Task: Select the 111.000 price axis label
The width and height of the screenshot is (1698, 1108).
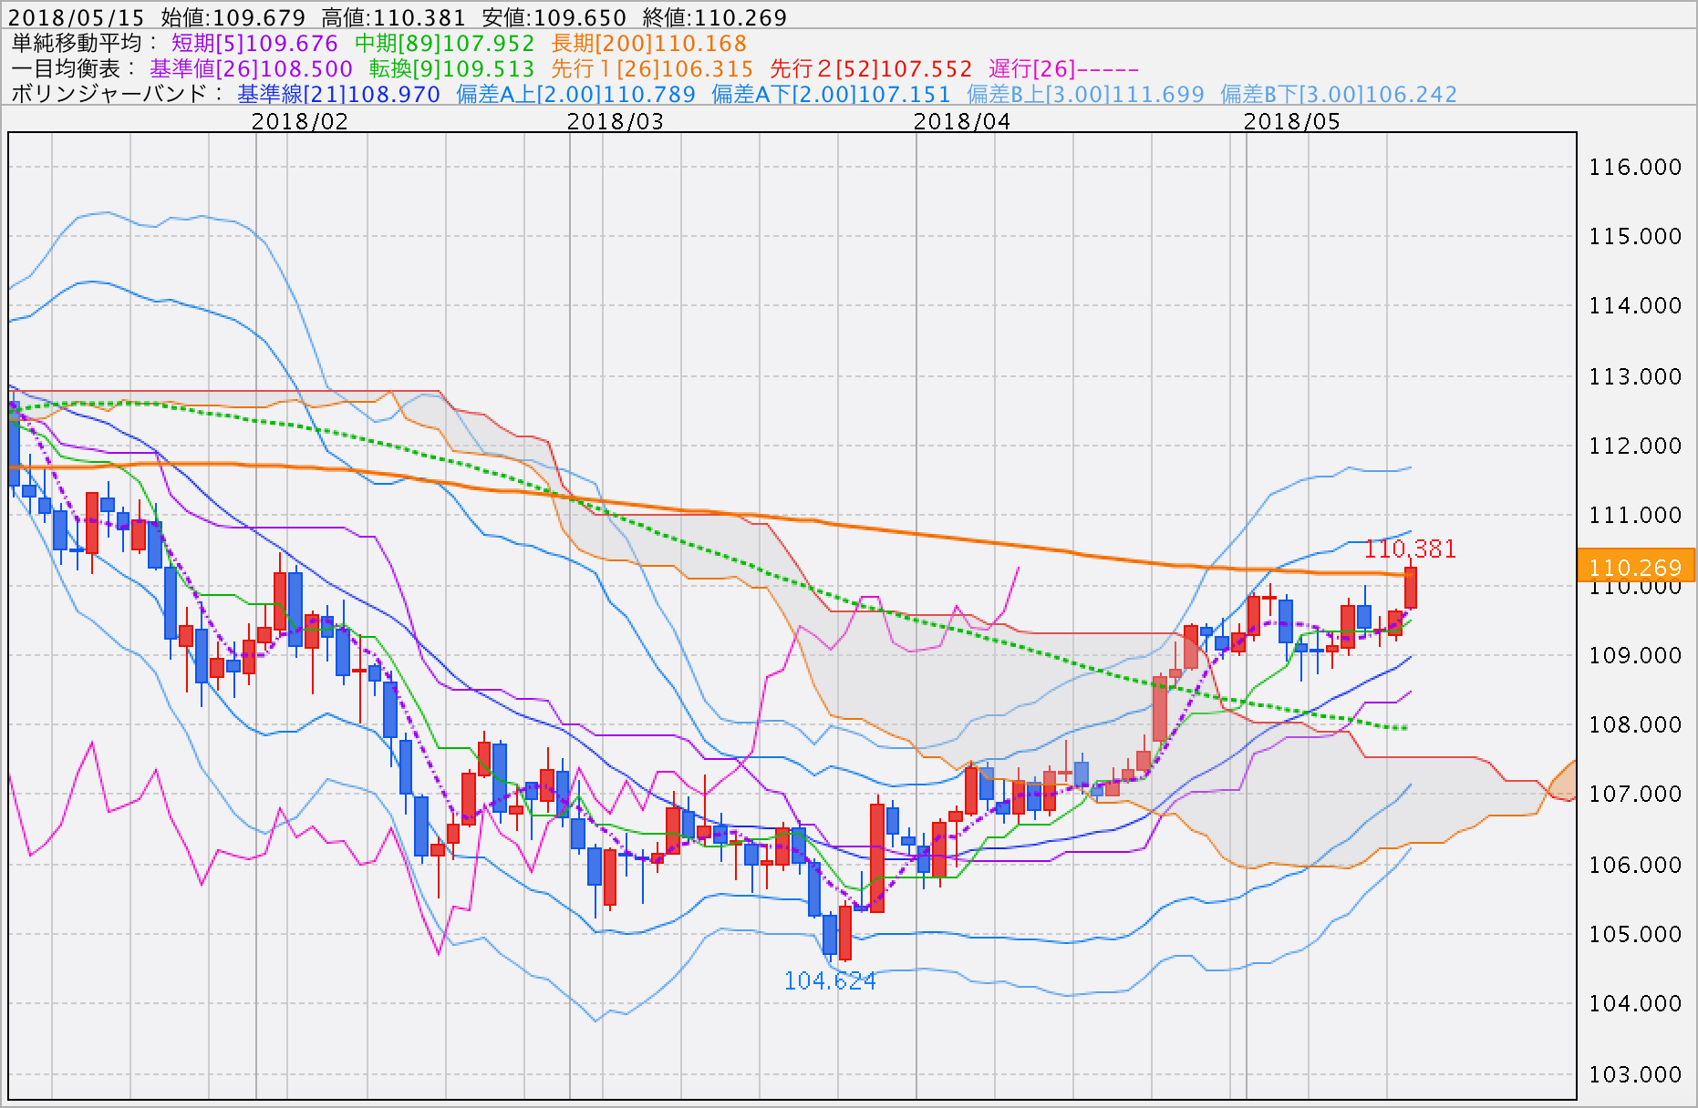Action: click(x=1635, y=515)
